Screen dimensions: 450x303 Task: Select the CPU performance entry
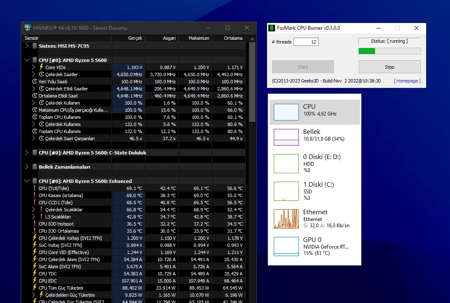314,112
